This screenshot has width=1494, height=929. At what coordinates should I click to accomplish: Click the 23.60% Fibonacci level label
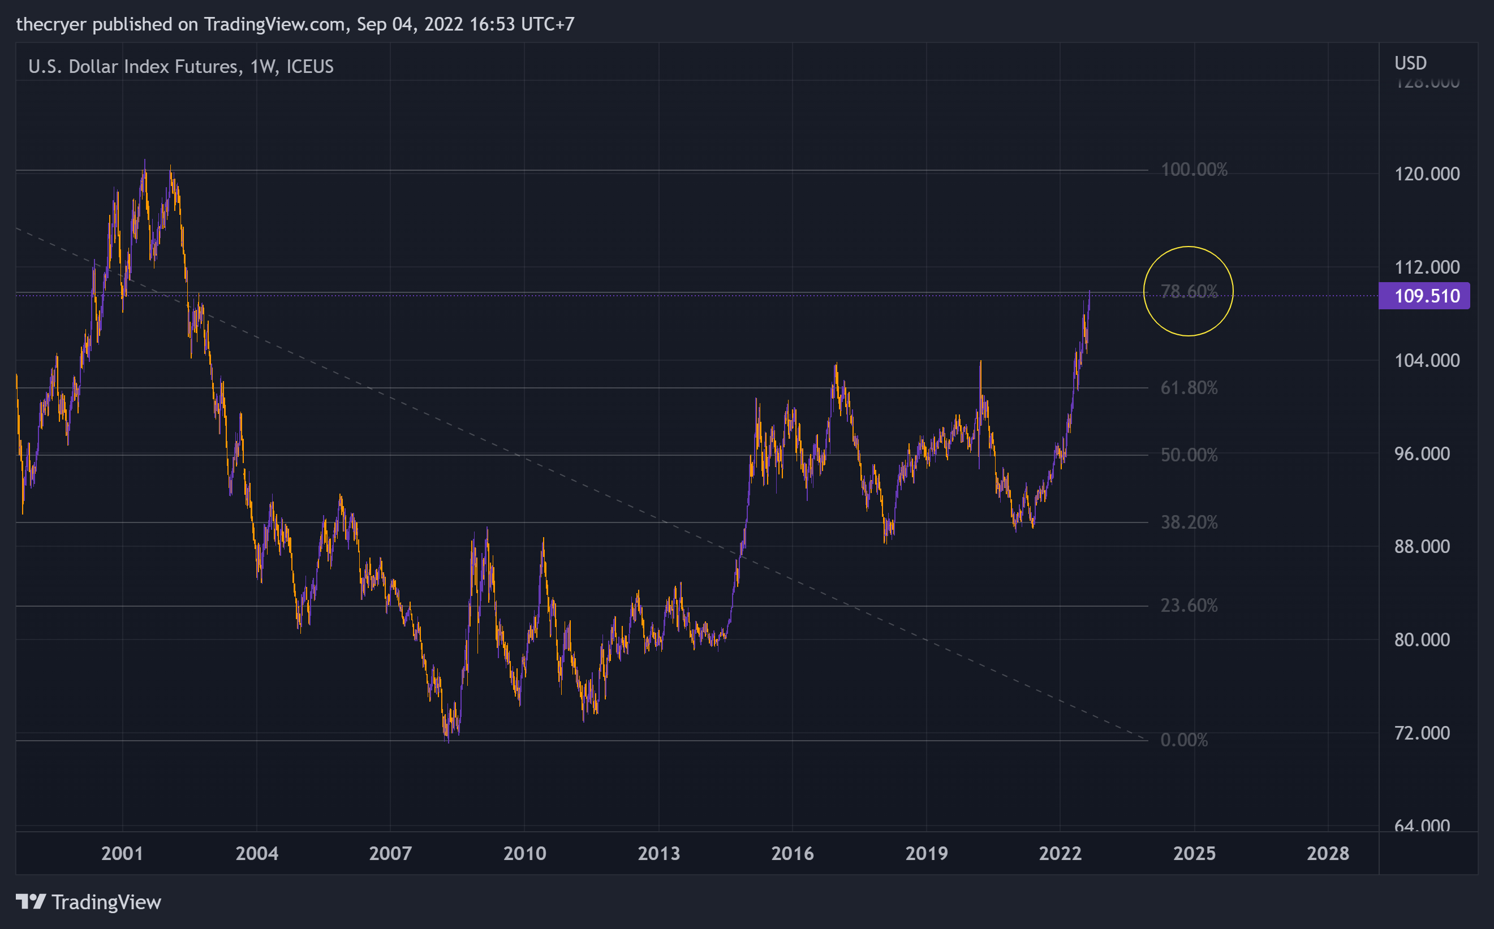coord(1189,605)
